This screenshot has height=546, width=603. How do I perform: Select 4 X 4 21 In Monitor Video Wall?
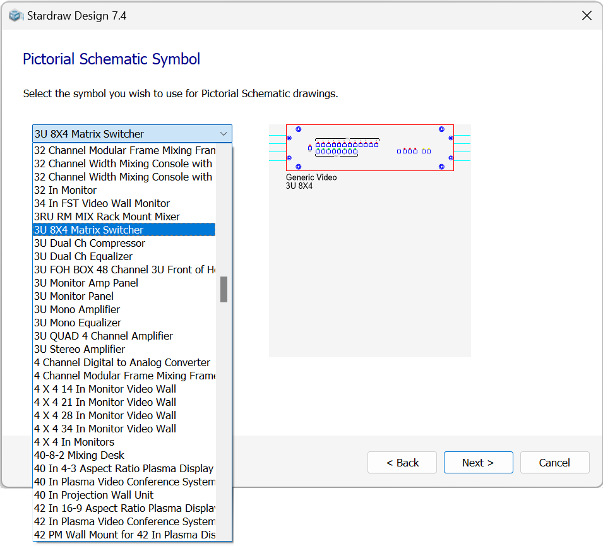pos(124,403)
